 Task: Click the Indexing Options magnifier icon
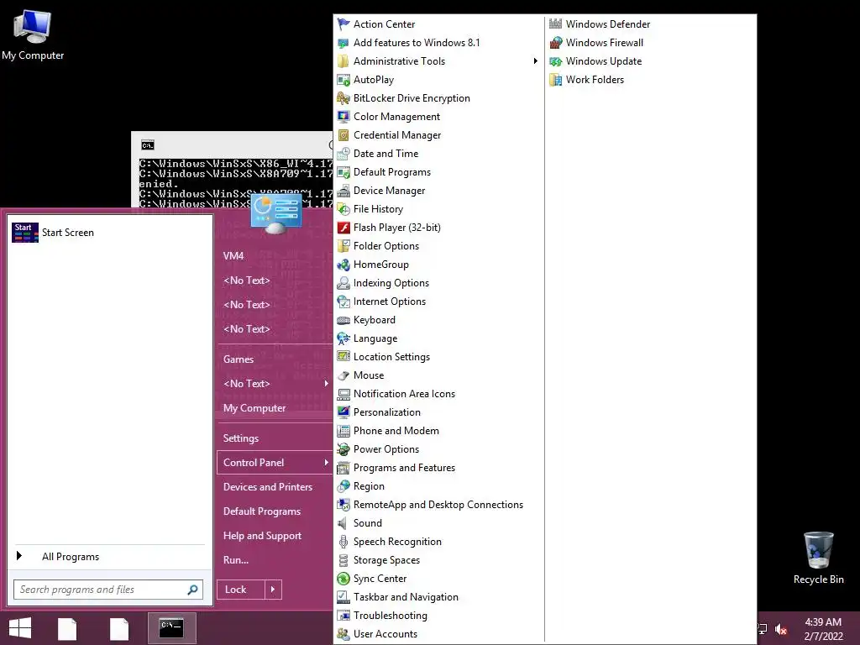click(343, 283)
